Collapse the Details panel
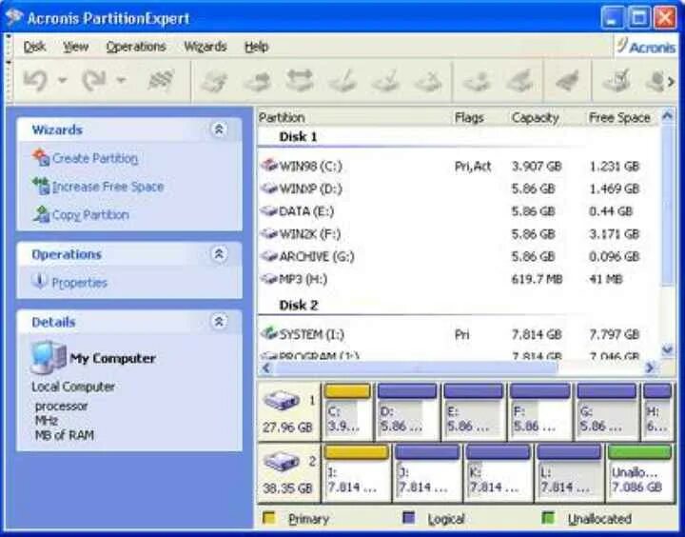This screenshot has height=537, width=685. pyautogui.click(x=219, y=322)
